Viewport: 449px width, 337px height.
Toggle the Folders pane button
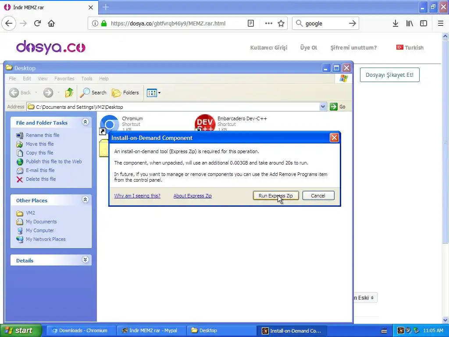(125, 93)
